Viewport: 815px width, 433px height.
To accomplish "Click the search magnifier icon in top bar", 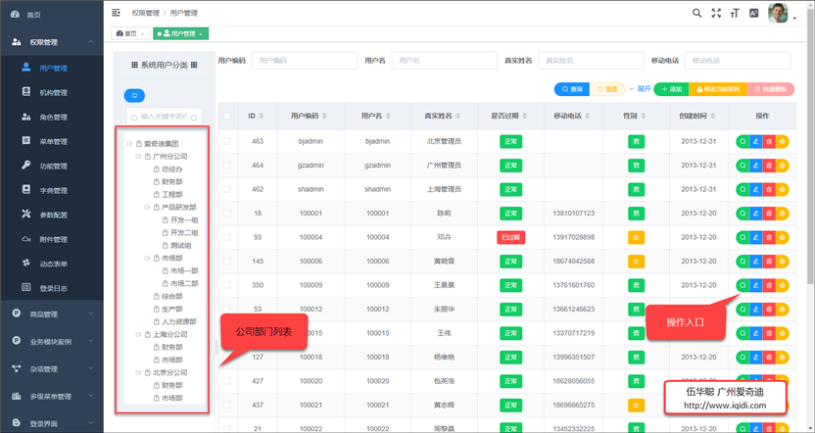I will (696, 13).
